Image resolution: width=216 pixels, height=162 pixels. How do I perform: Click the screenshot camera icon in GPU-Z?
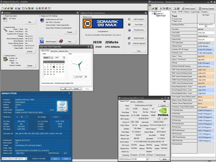coord(164,102)
